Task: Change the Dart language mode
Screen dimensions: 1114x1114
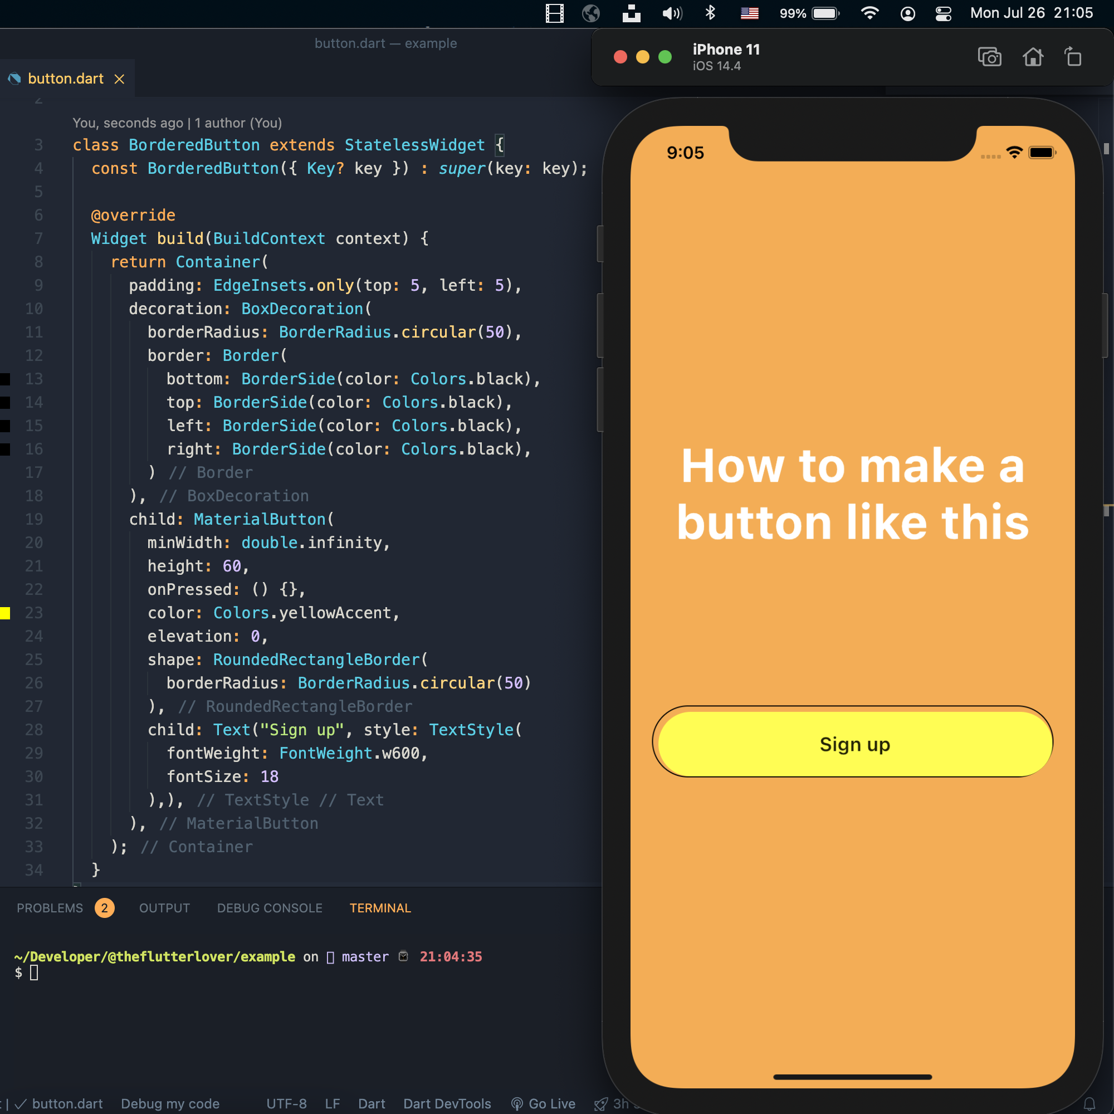Action: click(372, 1103)
